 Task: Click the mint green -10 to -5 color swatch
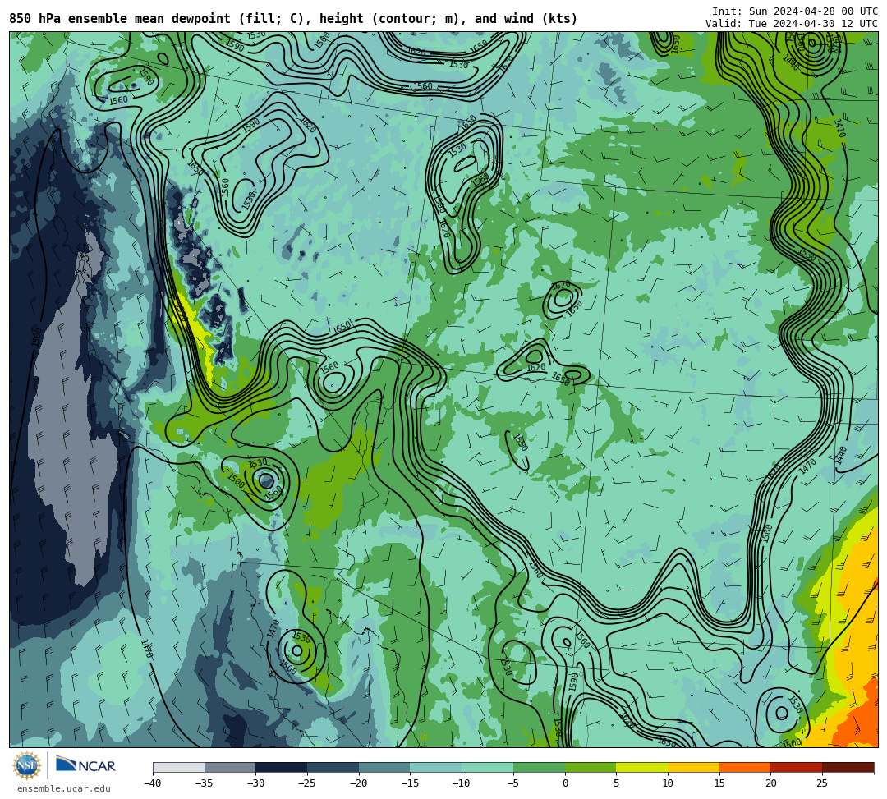click(x=488, y=767)
